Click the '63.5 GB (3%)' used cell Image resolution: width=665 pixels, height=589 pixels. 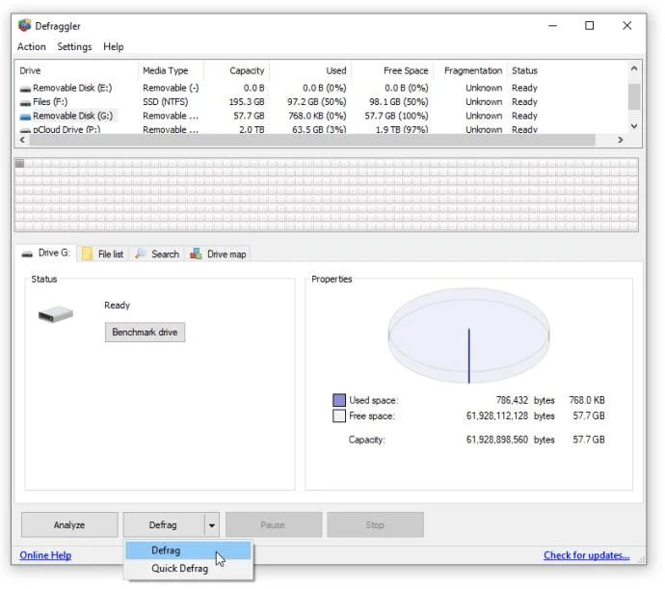(319, 129)
